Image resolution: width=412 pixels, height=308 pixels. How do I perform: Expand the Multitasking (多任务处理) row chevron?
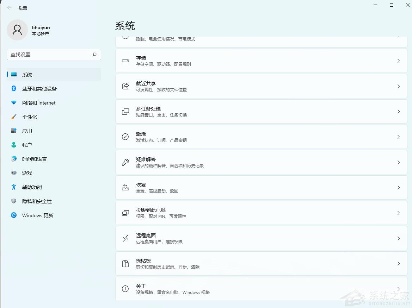398,111
